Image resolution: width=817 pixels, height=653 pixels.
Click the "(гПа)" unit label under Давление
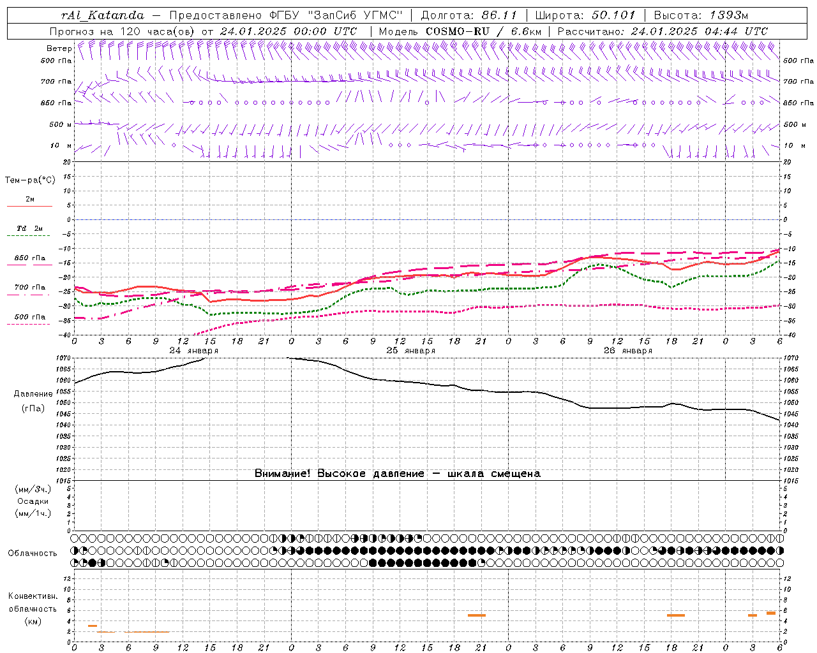click(33, 409)
